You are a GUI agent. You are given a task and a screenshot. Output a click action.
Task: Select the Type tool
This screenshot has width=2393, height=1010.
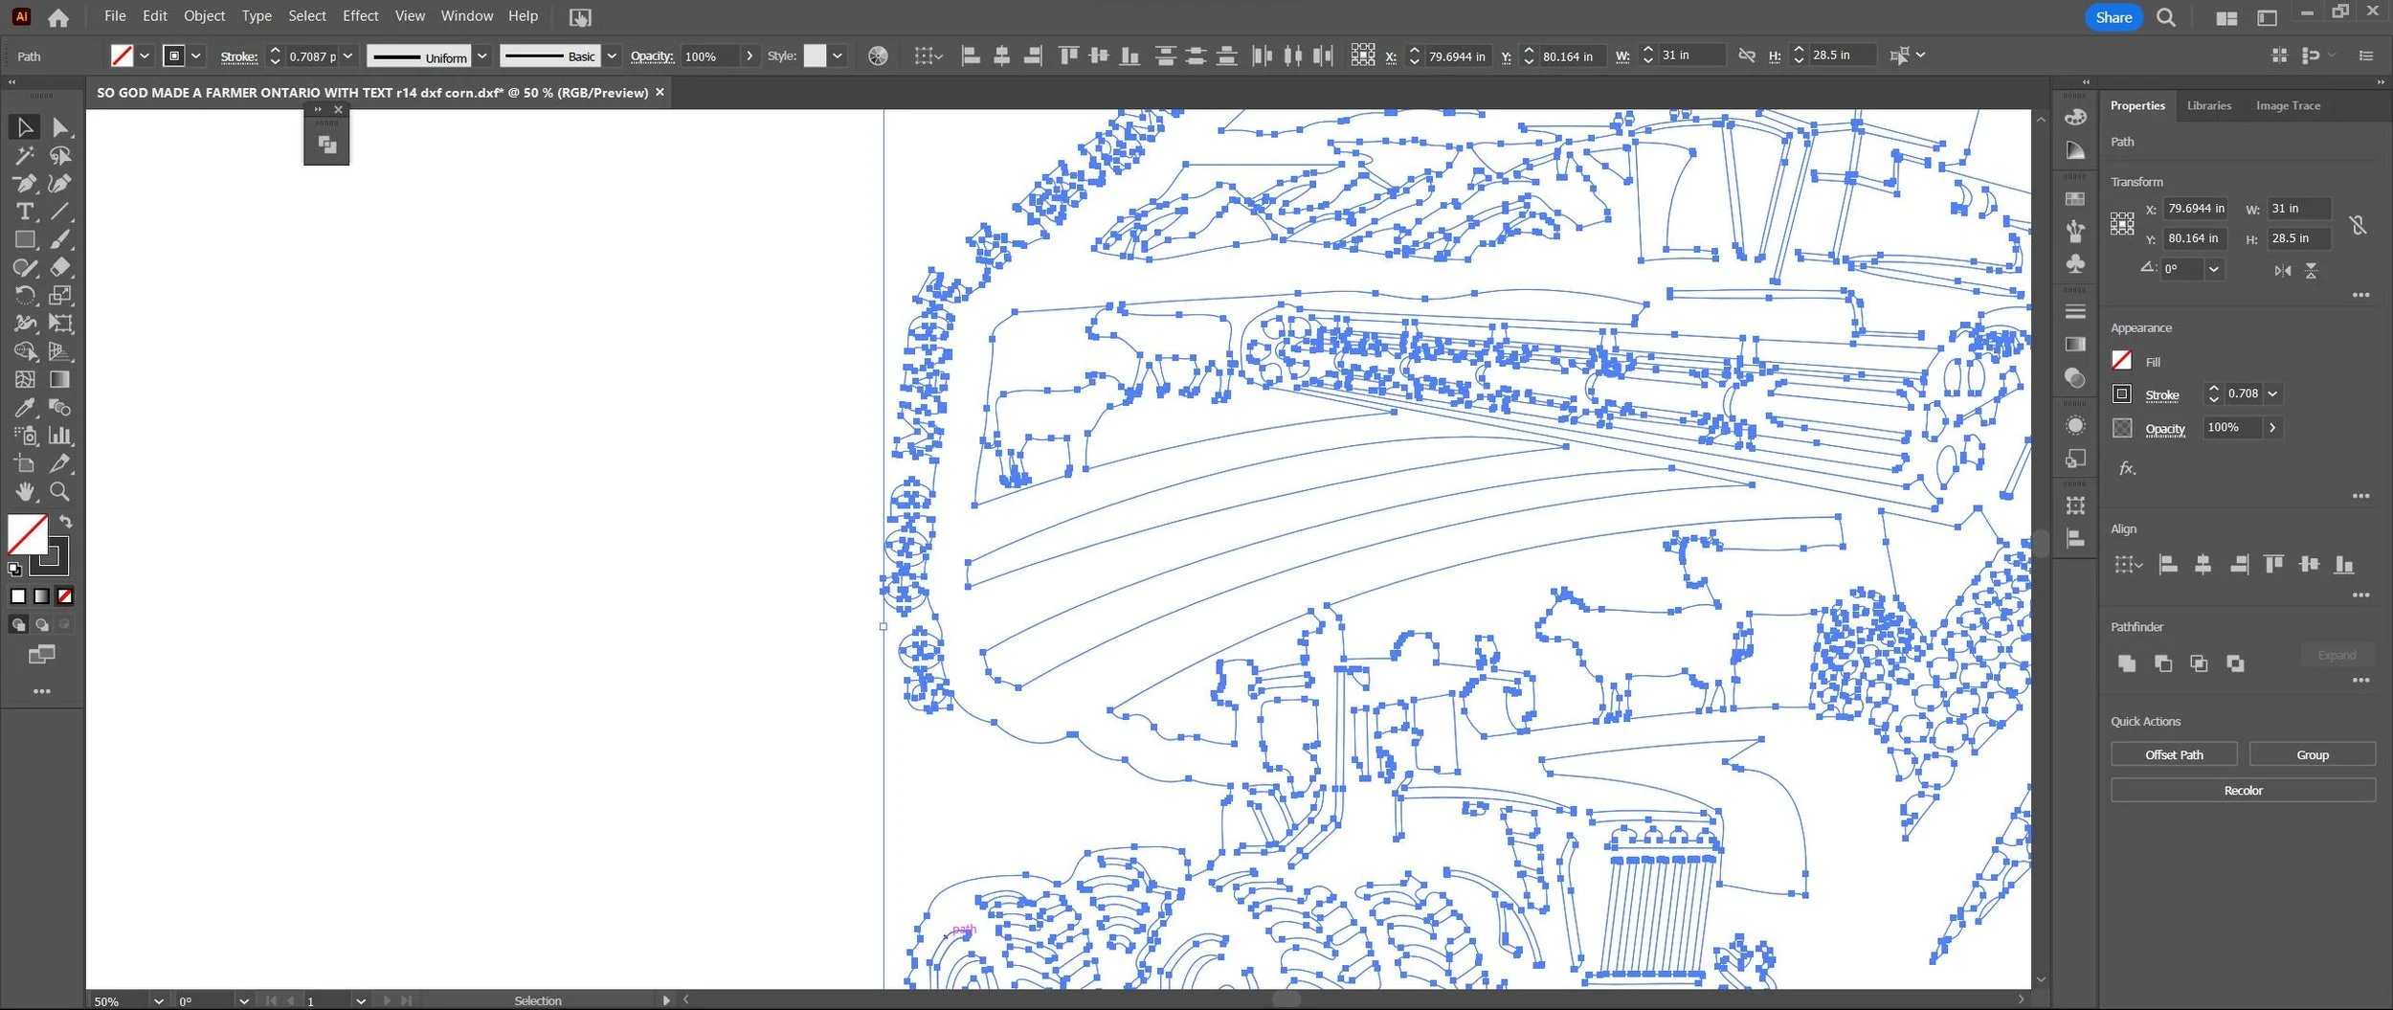pos(25,211)
